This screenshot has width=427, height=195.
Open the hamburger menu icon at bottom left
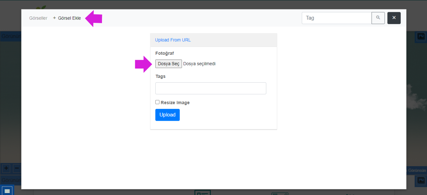point(7,191)
